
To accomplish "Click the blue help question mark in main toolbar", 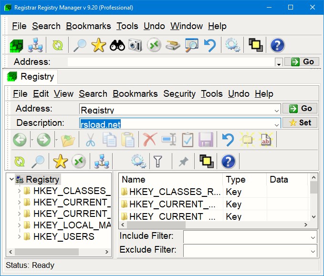I will pos(278,45).
